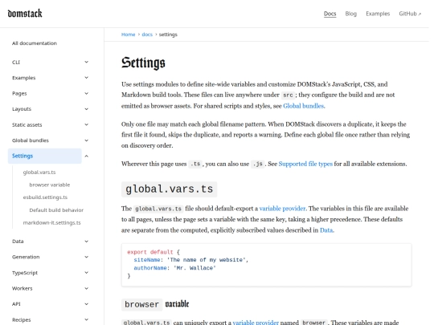Jump to Default build behavior sub-item

pos(56,210)
